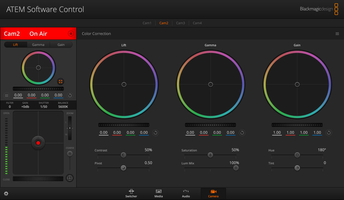
Task: Click the Contrast slider handle
Action: [x=123, y=155]
